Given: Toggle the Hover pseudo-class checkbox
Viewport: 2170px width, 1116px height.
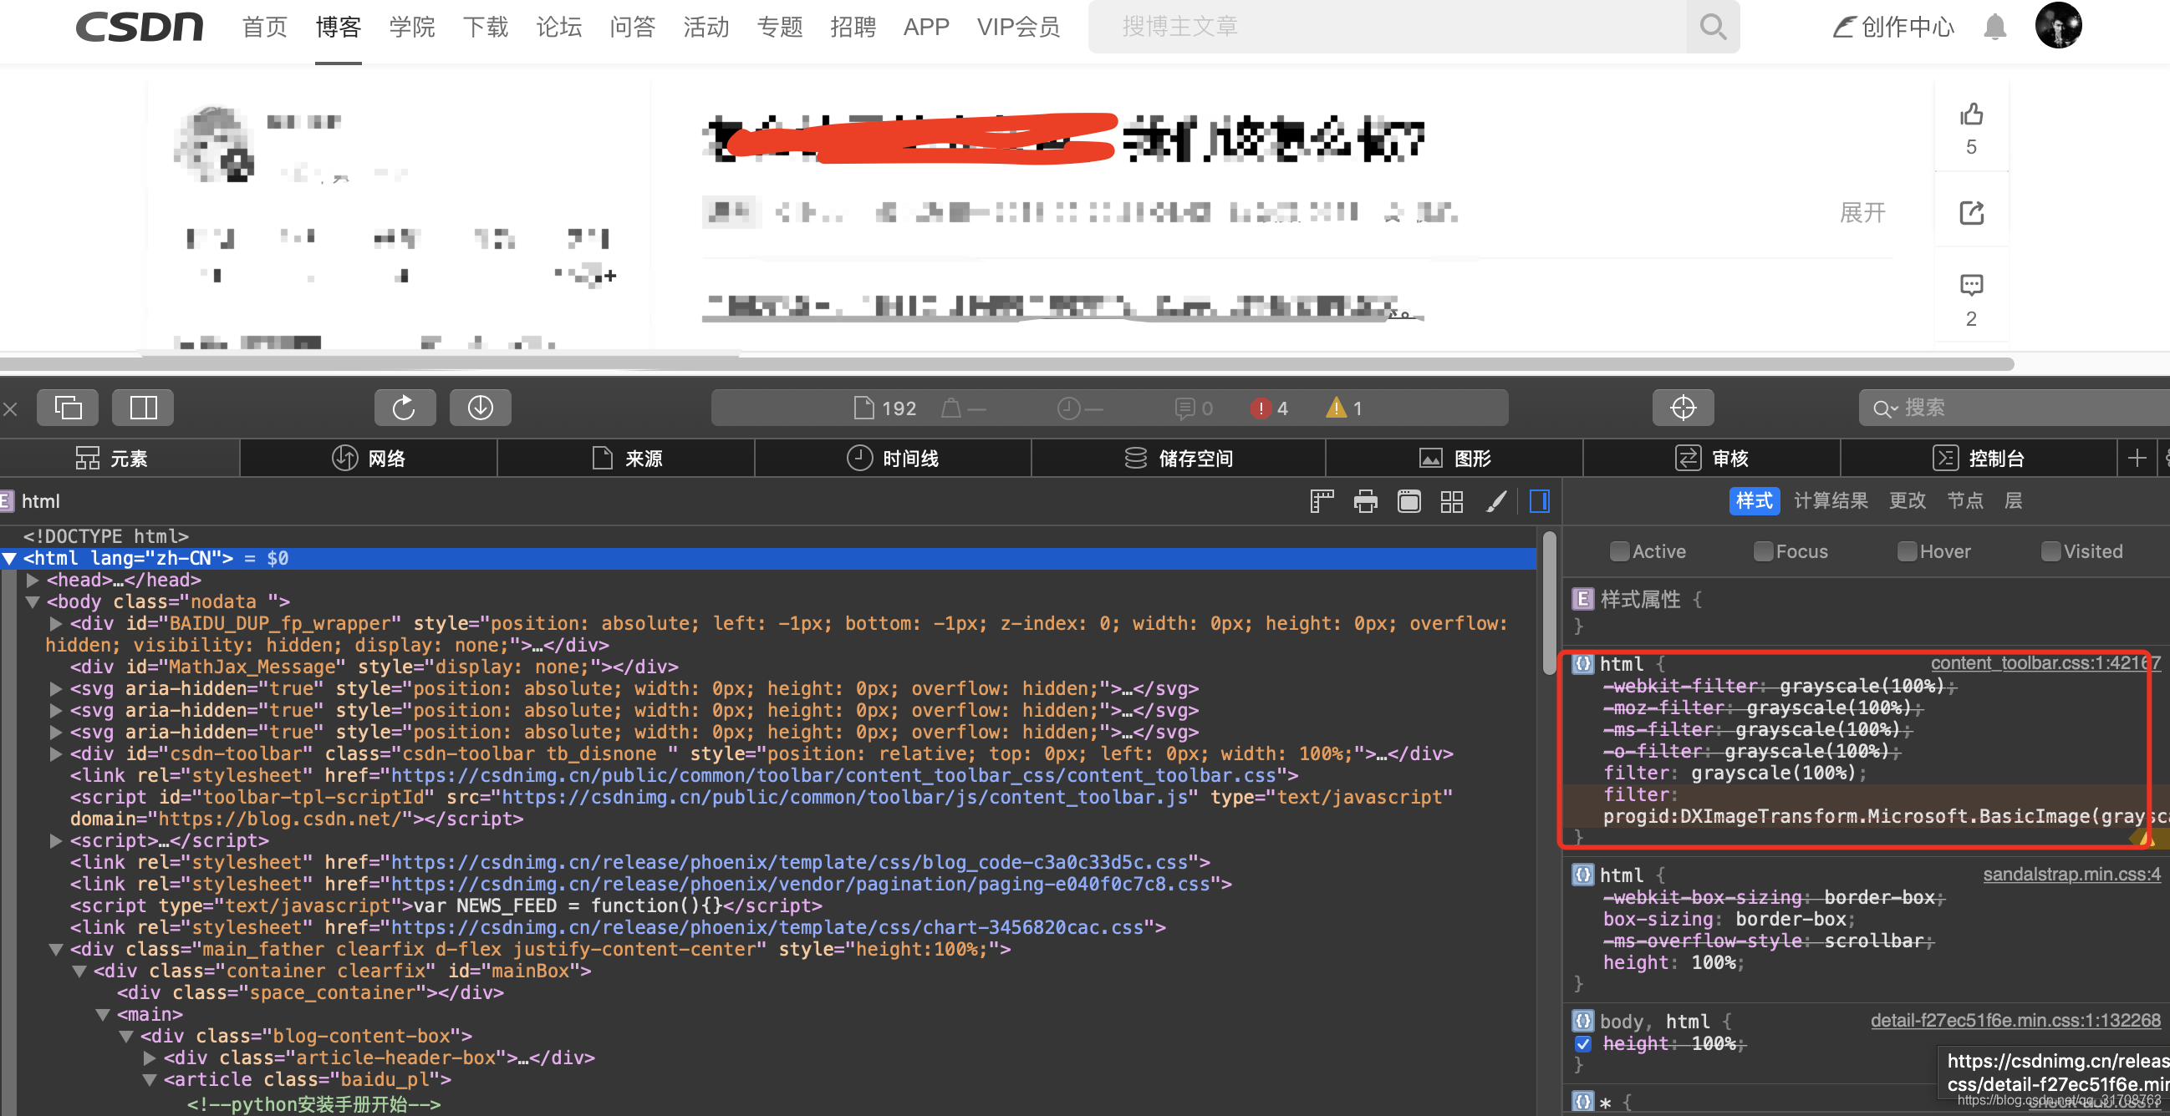Looking at the screenshot, I should 1907,552.
